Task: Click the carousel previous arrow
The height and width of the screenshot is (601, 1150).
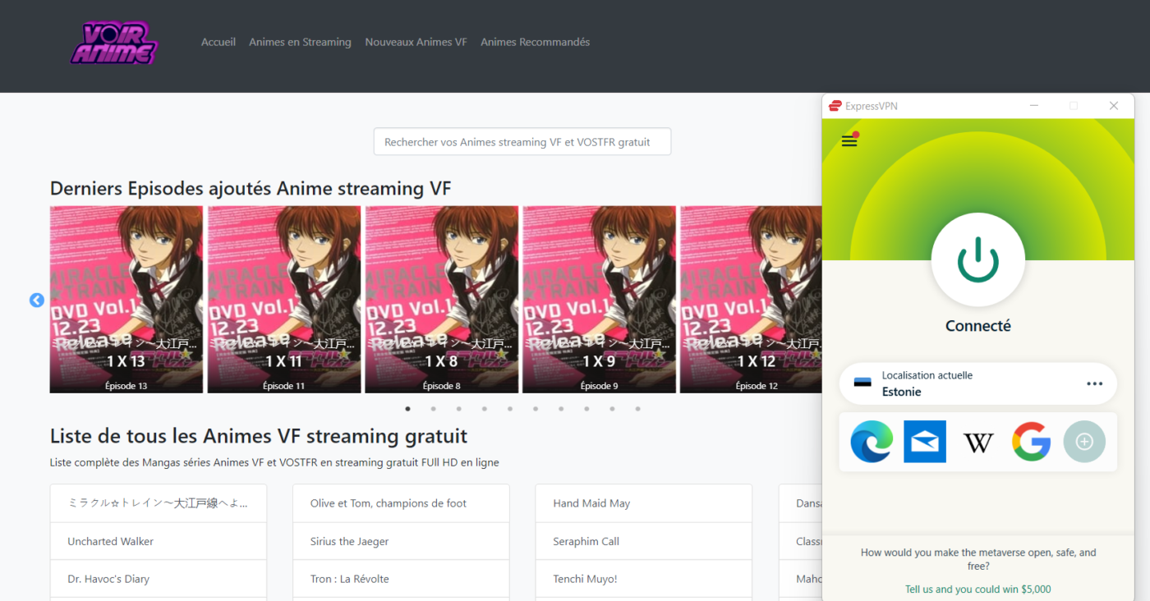Action: tap(37, 300)
